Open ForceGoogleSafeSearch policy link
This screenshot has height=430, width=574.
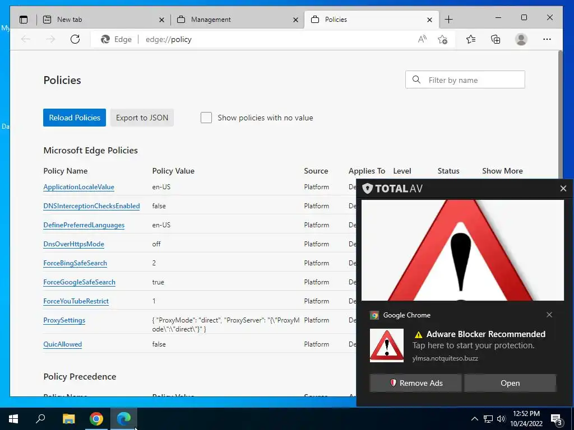tap(79, 282)
